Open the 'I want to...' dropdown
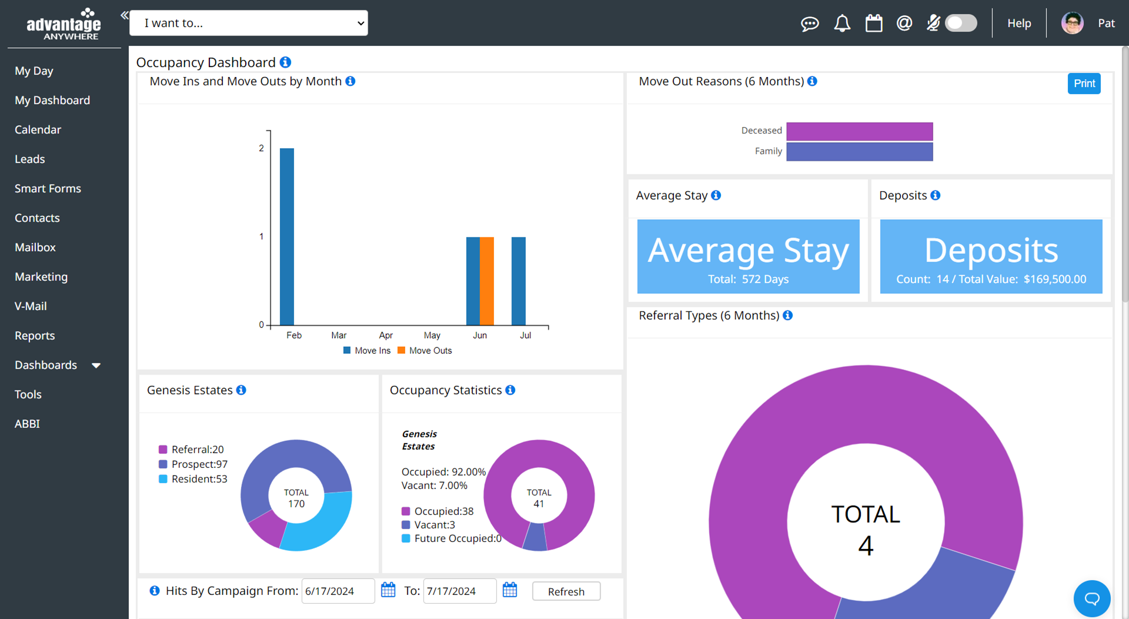The height and width of the screenshot is (619, 1129). (x=248, y=23)
